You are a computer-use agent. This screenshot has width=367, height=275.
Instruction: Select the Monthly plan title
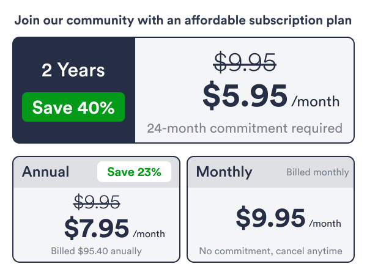coord(224,172)
